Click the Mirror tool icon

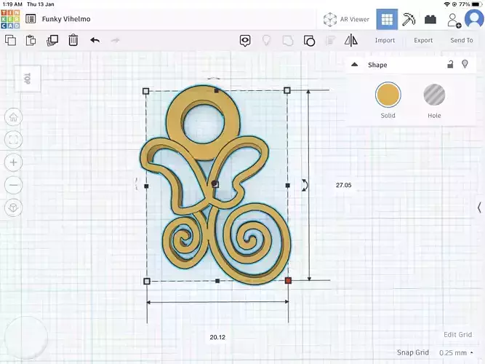[x=351, y=40]
